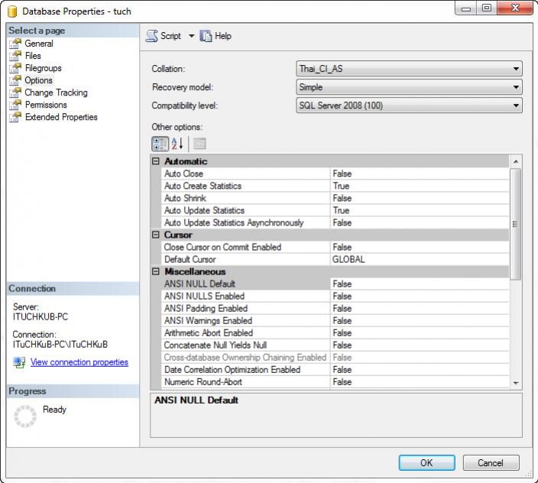Select the Default Cursor row
Image resolution: width=538 pixels, height=483 pixels.
pyautogui.click(x=335, y=259)
